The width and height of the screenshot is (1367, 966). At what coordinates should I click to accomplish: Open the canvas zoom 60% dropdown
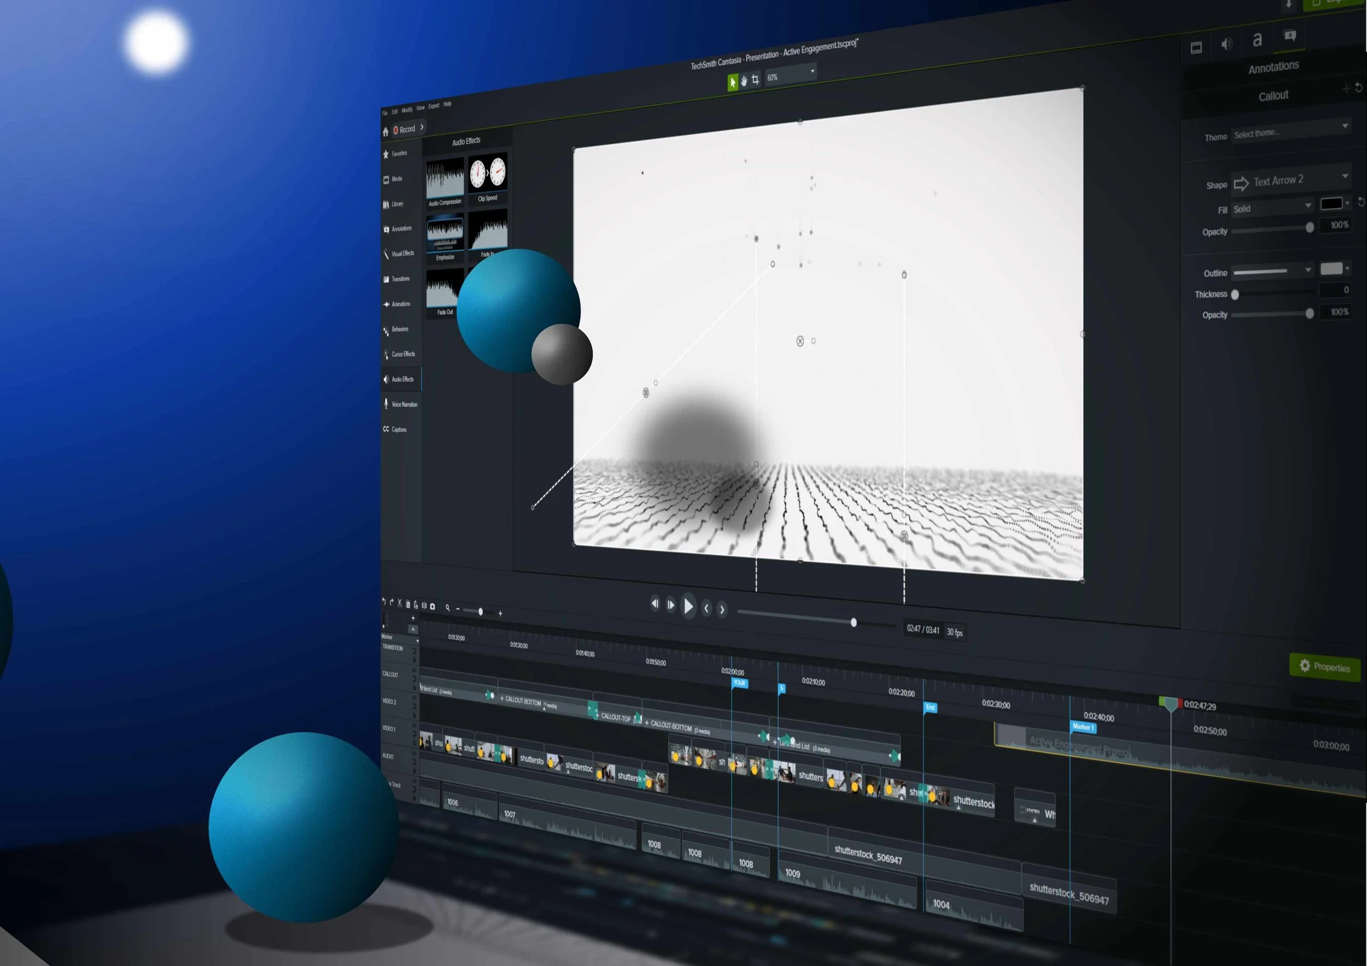click(x=791, y=75)
